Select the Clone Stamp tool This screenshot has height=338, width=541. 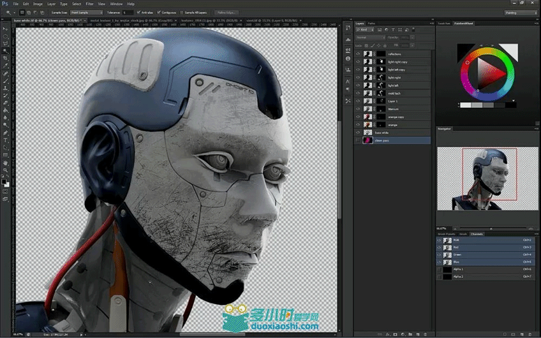click(5, 88)
